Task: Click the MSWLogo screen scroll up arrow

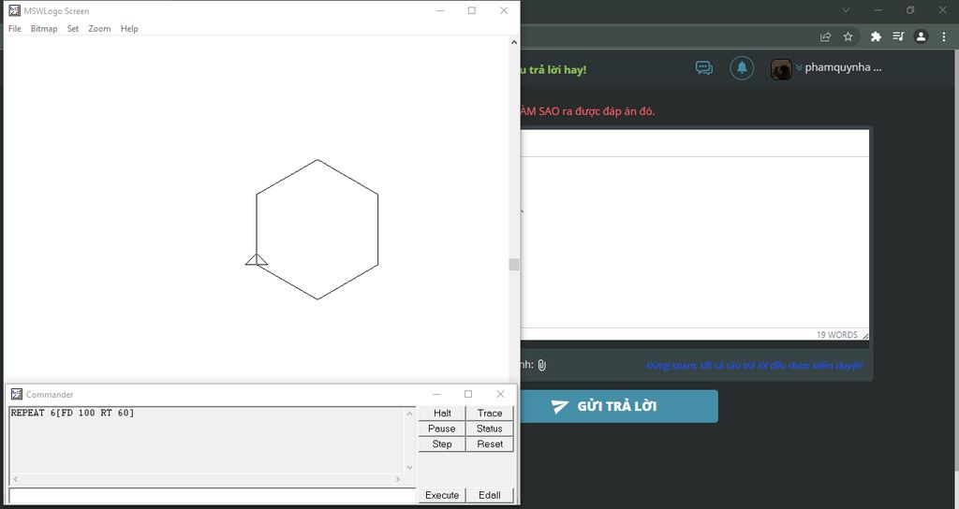Action: (514, 42)
